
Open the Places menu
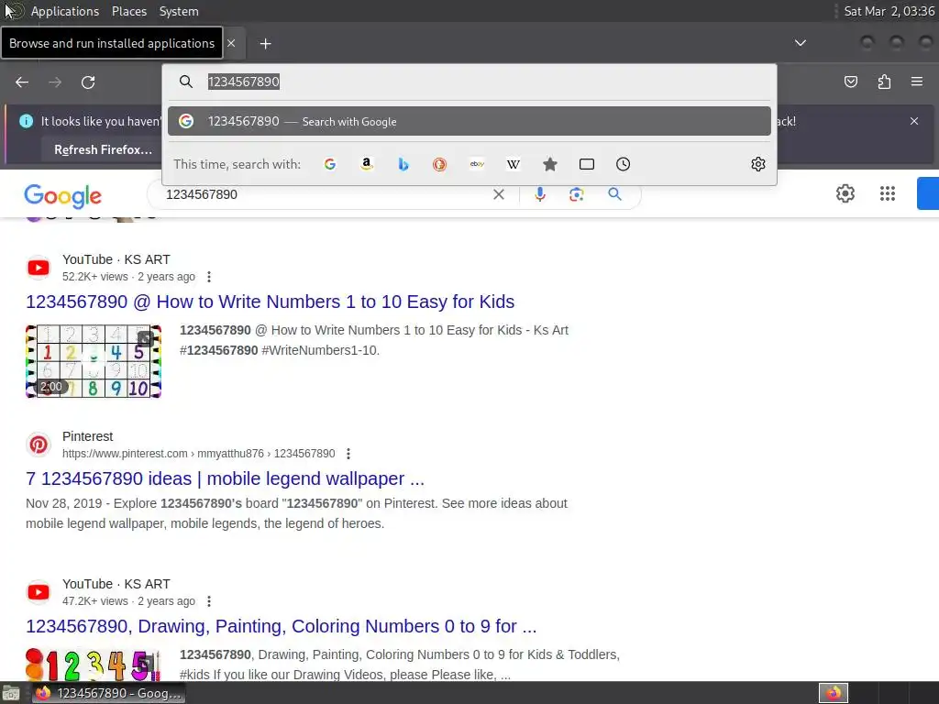(128, 11)
